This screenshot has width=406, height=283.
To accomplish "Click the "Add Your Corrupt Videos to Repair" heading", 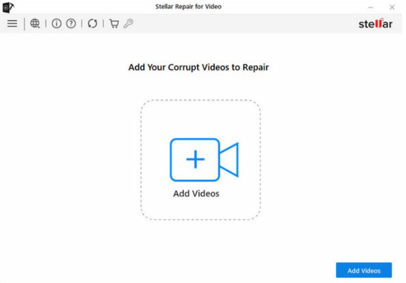I will tap(198, 67).
